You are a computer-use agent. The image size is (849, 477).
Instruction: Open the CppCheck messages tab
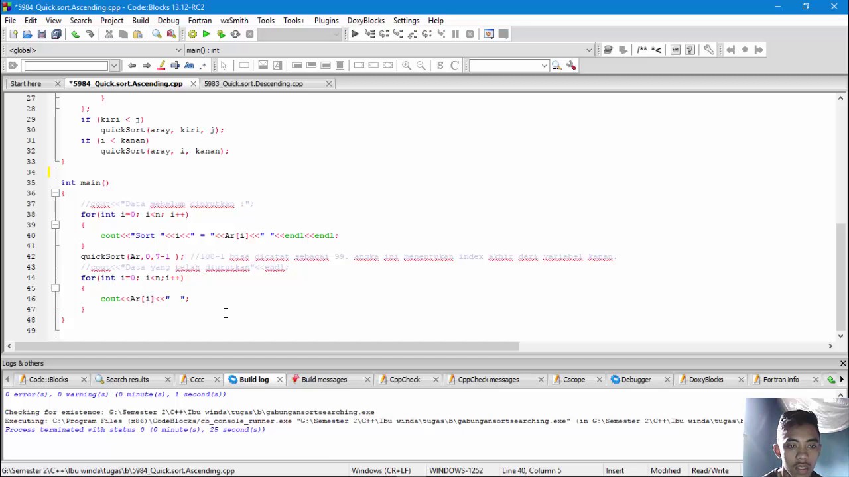pyautogui.click(x=488, y=380)
